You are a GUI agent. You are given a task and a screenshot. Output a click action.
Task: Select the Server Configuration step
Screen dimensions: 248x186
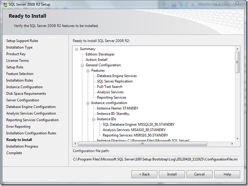click(23, 100)
